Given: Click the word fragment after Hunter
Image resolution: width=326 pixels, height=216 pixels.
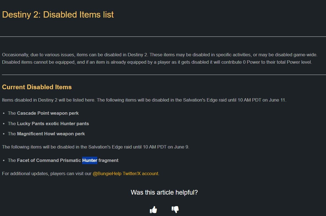Looking at the screenshot, I should click(108, 160).
